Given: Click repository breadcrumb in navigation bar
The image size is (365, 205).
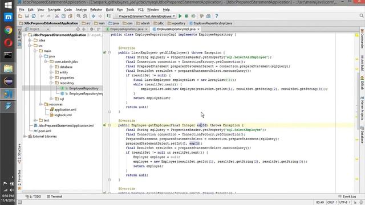Looking at the screenshot, I should click(x=176, y=23).
